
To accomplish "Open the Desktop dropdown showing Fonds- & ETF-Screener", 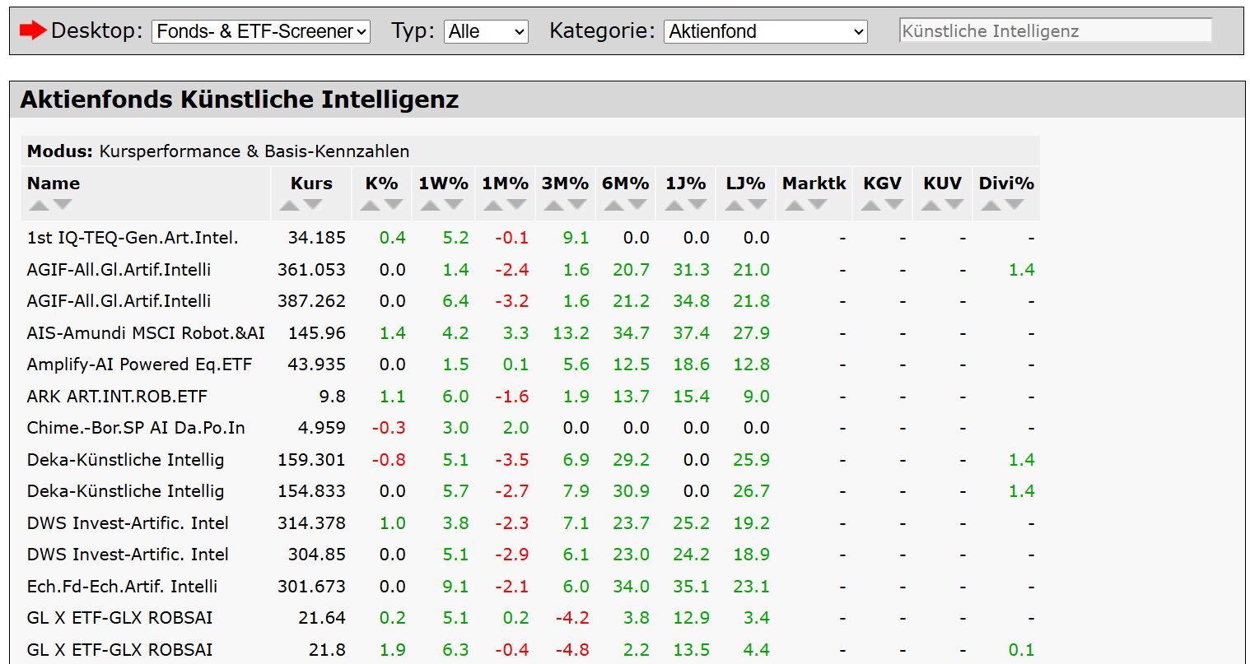I will 261,31.
